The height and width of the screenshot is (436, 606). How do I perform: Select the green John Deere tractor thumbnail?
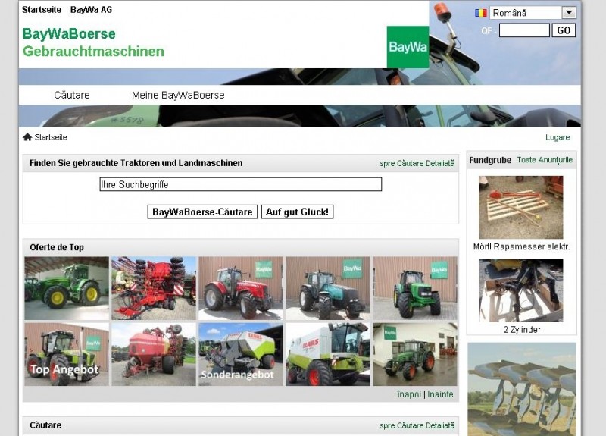click(x=67, y=288)
